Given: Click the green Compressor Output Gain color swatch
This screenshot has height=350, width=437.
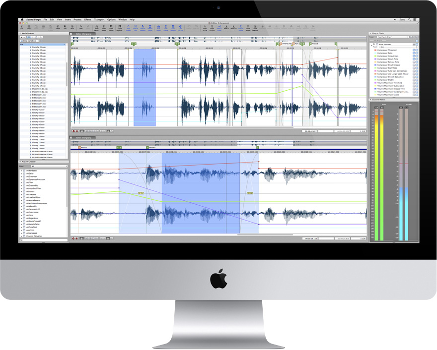Looking at the screenshot, I should [375, 56].
